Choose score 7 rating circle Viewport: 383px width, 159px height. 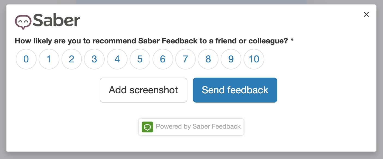(x=186, y=59)
